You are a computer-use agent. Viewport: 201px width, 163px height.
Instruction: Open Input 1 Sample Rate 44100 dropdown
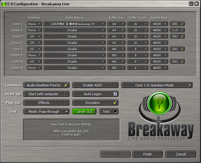[x=159, y=24]
